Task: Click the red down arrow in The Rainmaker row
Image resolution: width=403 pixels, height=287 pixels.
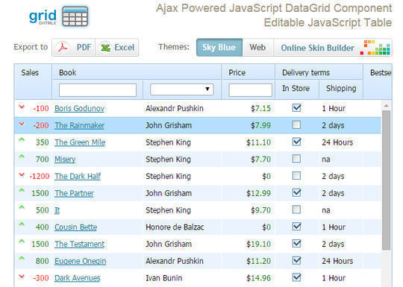Action: point(22,124)
